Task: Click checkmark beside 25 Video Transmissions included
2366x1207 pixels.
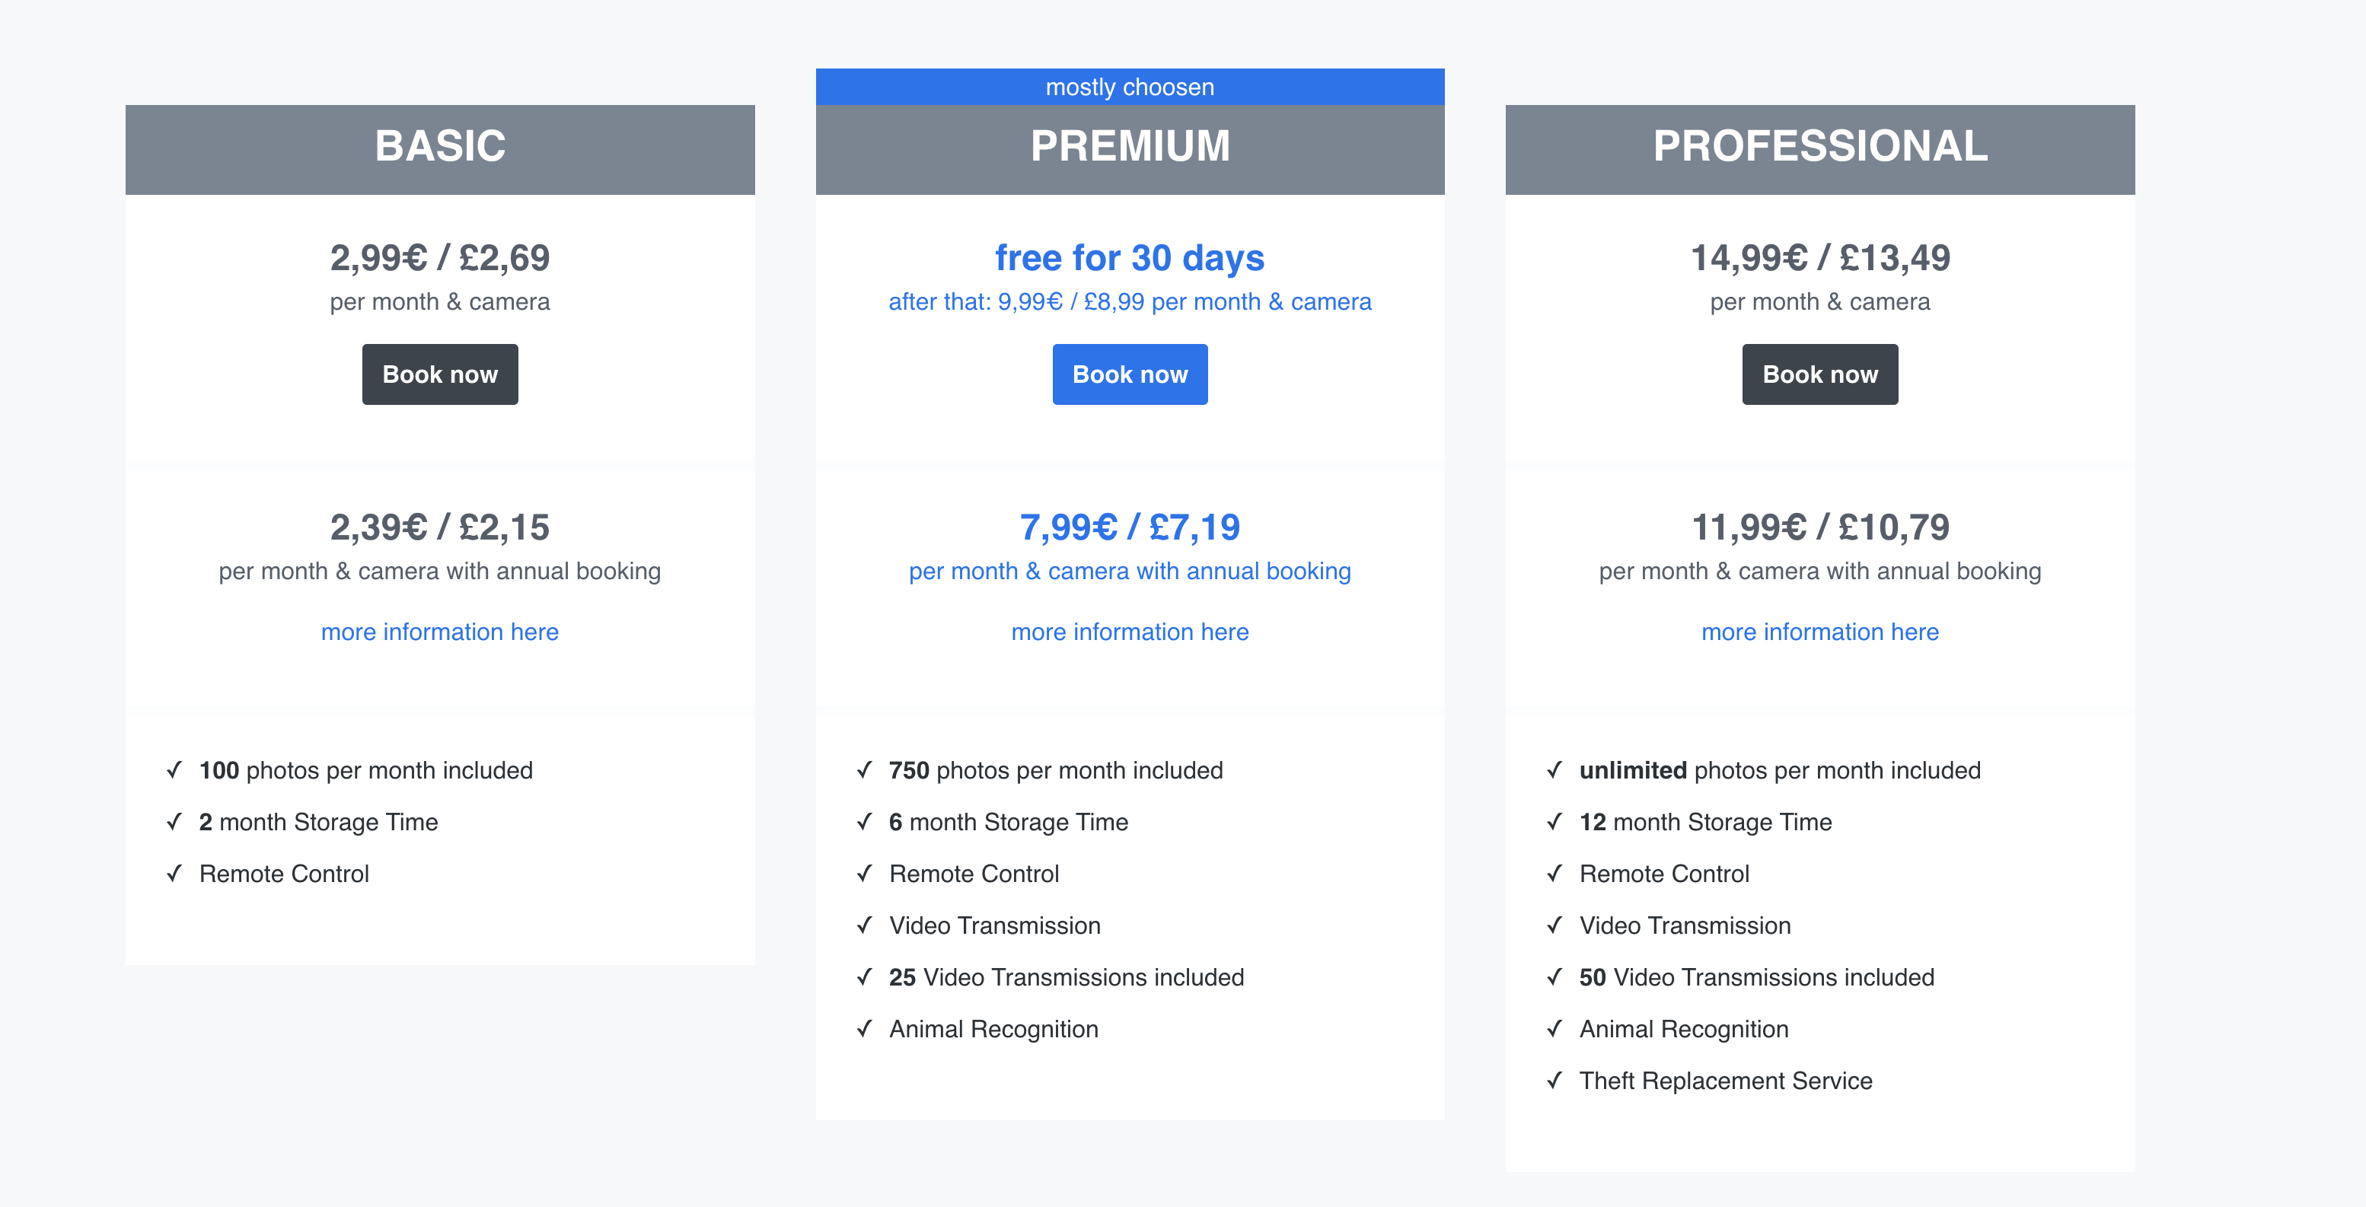Action: click(x=864, y=976)
